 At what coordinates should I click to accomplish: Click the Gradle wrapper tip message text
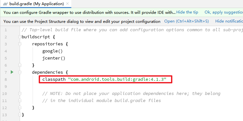coord(89,12)
